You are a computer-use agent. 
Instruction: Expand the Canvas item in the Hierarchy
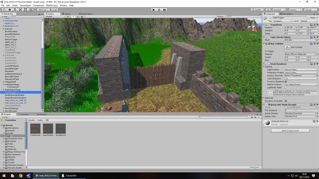click(x=3, y=29)
